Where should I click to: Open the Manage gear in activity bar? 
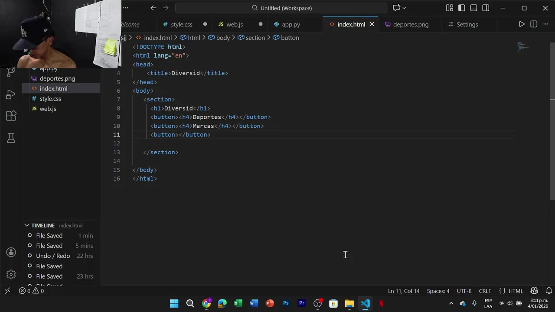pyautogui.click(x=11, y=274)
